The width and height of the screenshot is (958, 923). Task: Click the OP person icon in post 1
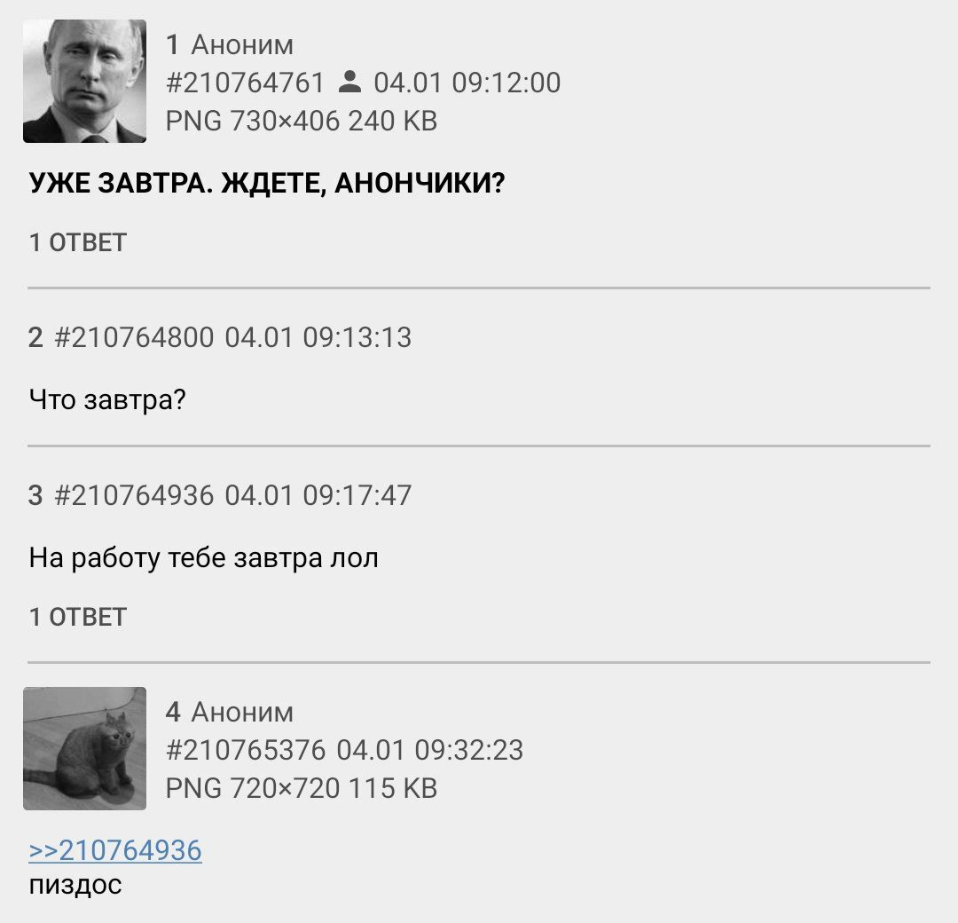(x=349, y=82)
